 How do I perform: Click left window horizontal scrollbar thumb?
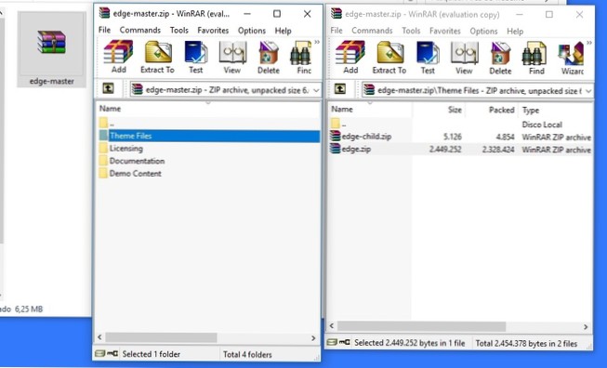[x=161, y=337]
